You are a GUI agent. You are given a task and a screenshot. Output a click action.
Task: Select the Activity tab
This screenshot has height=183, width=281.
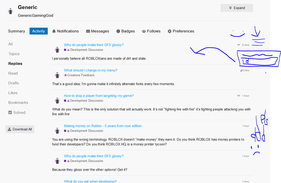[x=38, y=31]
